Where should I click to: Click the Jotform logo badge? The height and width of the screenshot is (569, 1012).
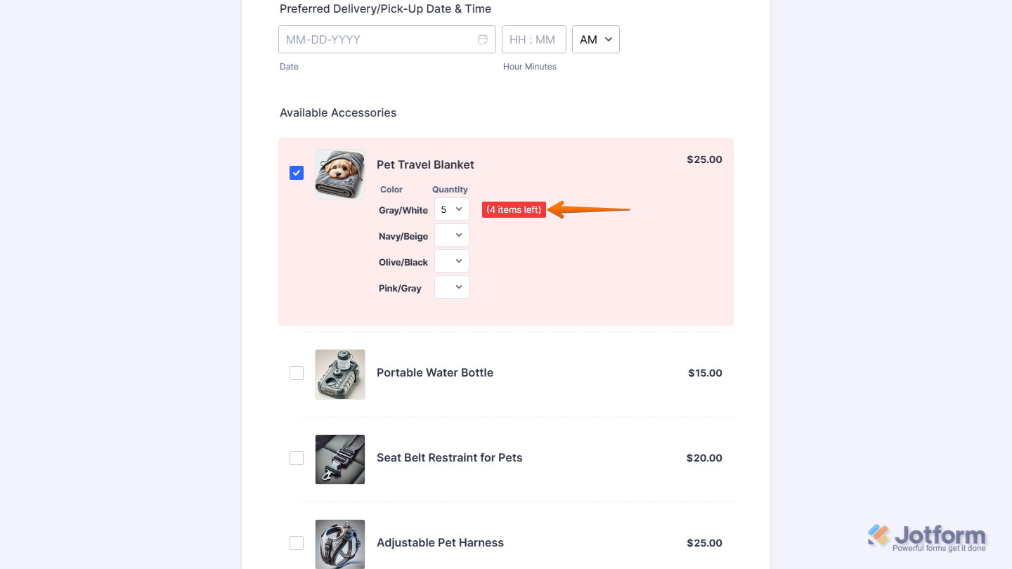(x=927, y=538)
